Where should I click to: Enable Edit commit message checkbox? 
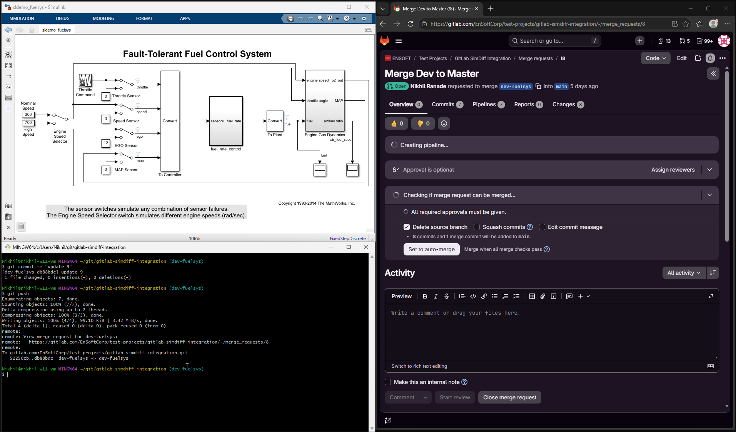pyautogui.click(x=542, y=227)
